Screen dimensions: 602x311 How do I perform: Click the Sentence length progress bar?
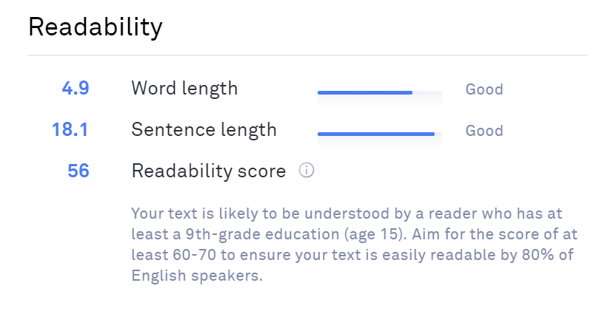click(x=380, y=134)
